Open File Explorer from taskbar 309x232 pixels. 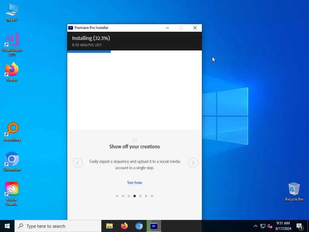pyautogui.click(x=109, y=226)
